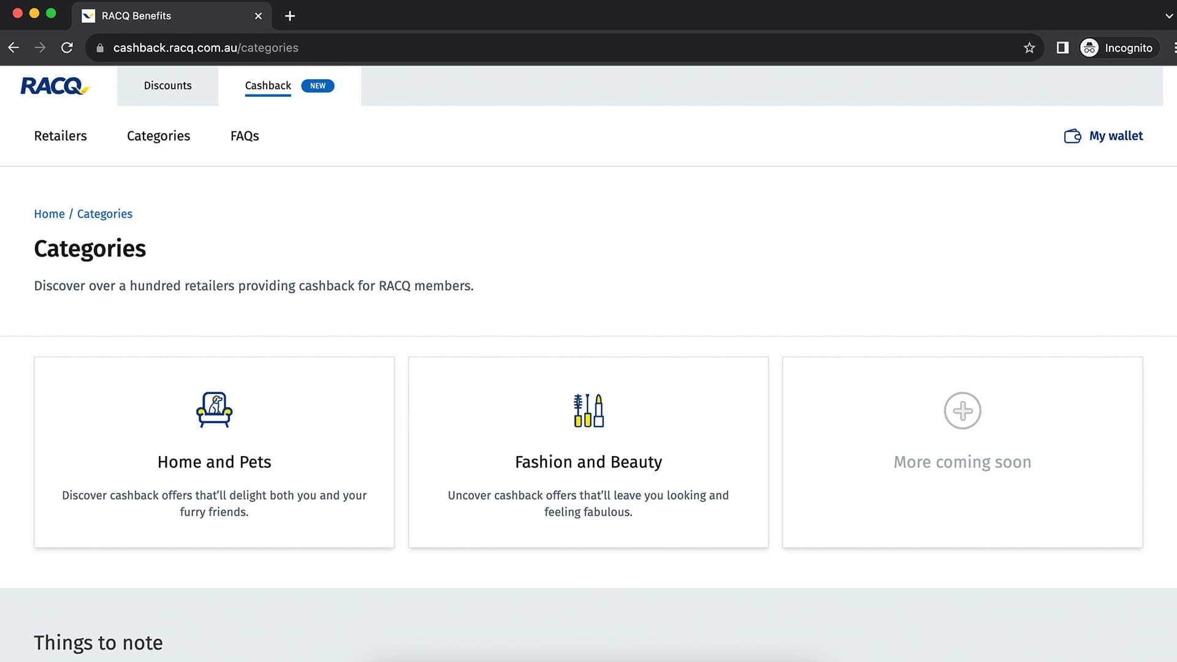Screen dimensions: 1177x662
Task: Follow the Categories breadcrumb link
Action: pyautogui.click(x=105, y=214)
